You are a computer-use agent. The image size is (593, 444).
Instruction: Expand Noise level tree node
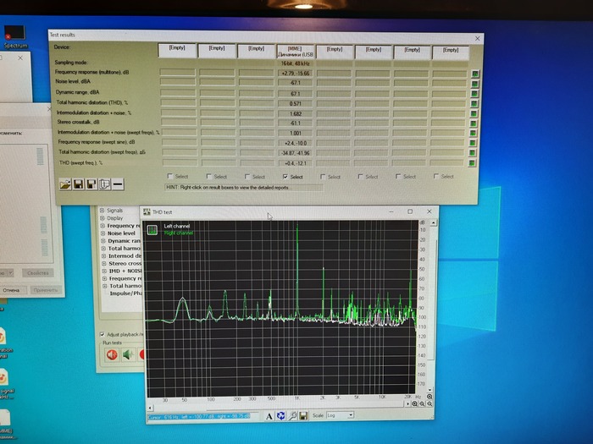point(103,233)
